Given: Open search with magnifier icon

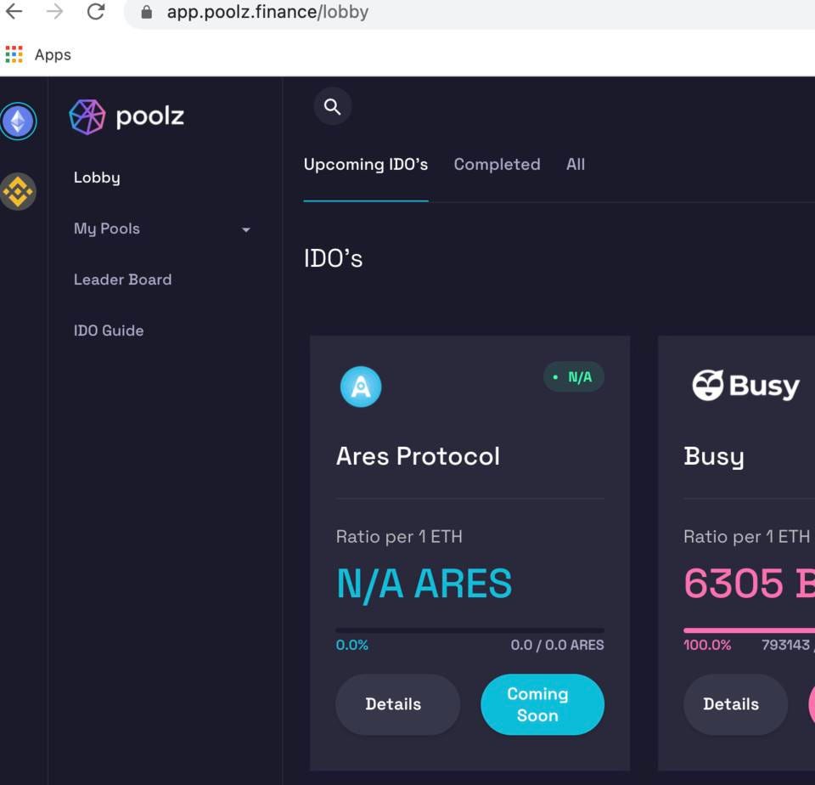Looking at the screenshot, I should (x=333, y=107).
